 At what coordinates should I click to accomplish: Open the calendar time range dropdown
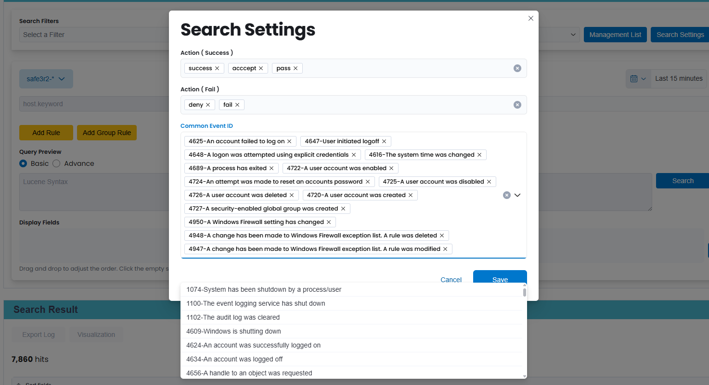pyautogui.click(x=638, y=78)
